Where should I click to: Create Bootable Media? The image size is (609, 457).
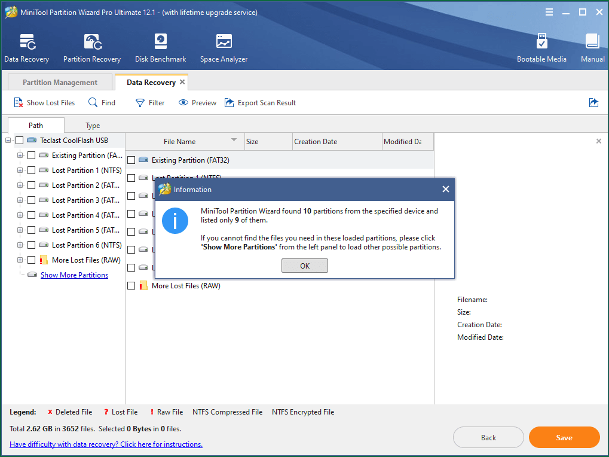pos(541,48)
